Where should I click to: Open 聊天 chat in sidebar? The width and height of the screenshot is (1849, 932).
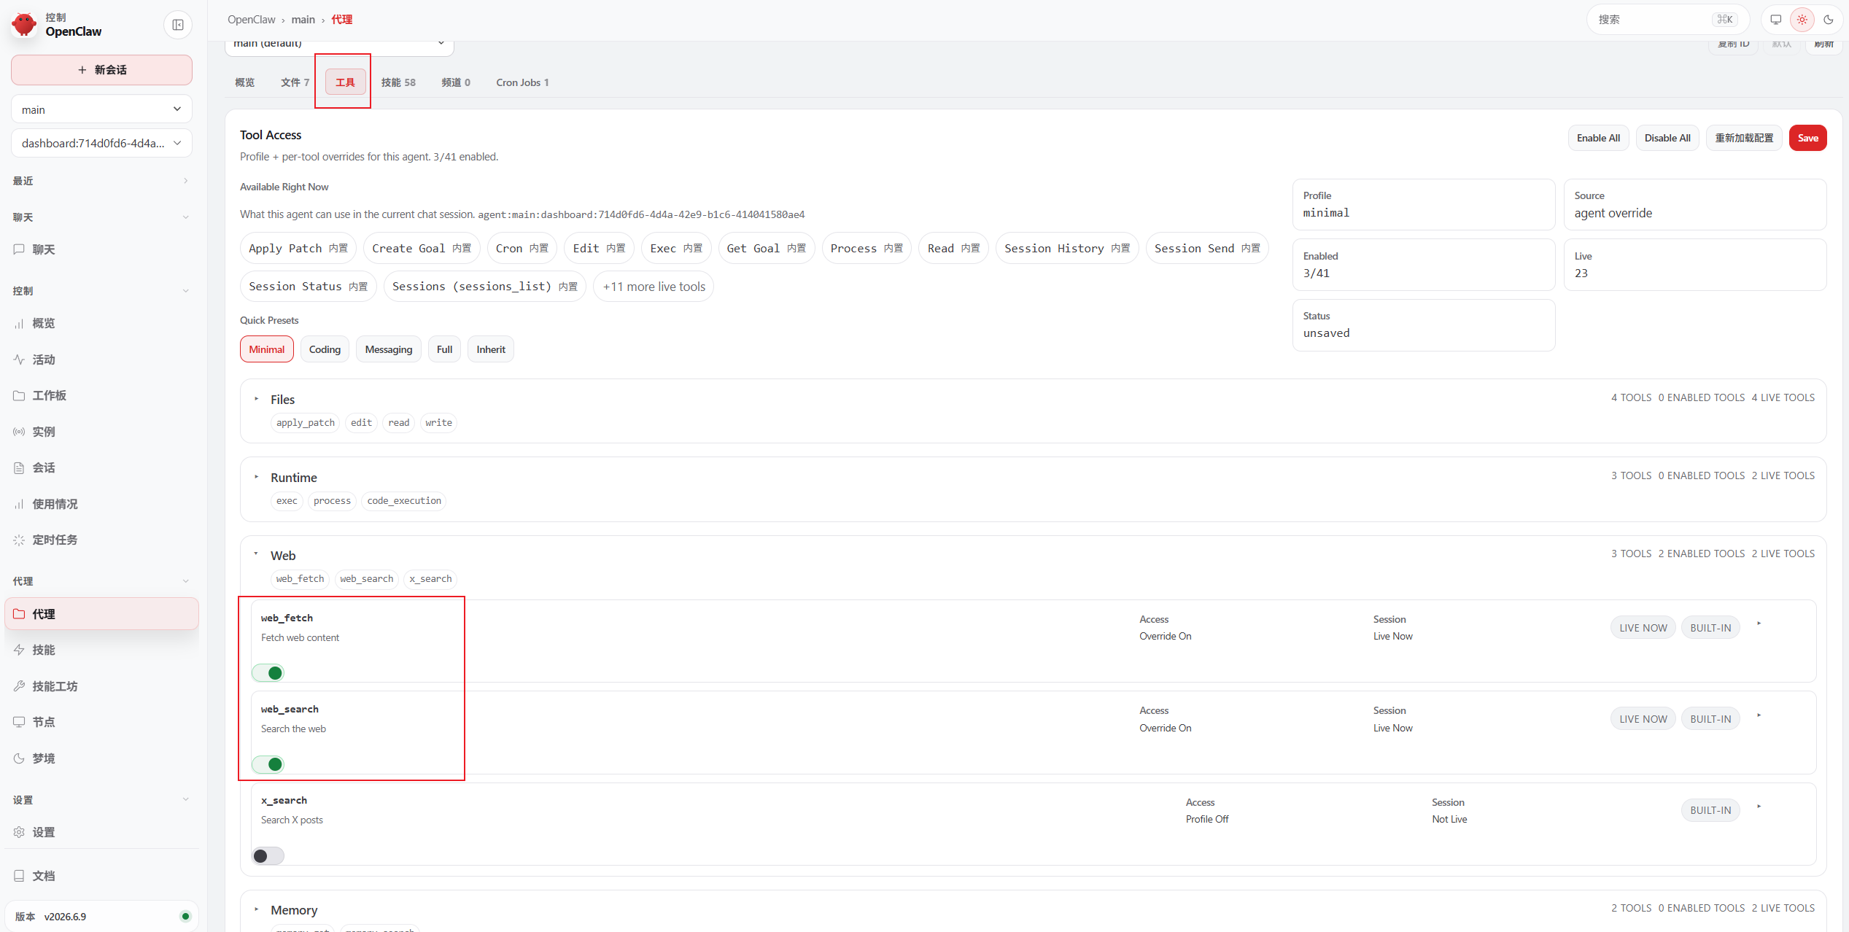click(101, 249)
